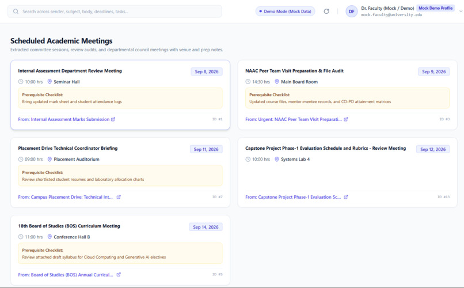Screen dimensions: 464x288
Task: Click Placement Drive Technical Coordinator Briefing title
Action: (x=68, y=148)
